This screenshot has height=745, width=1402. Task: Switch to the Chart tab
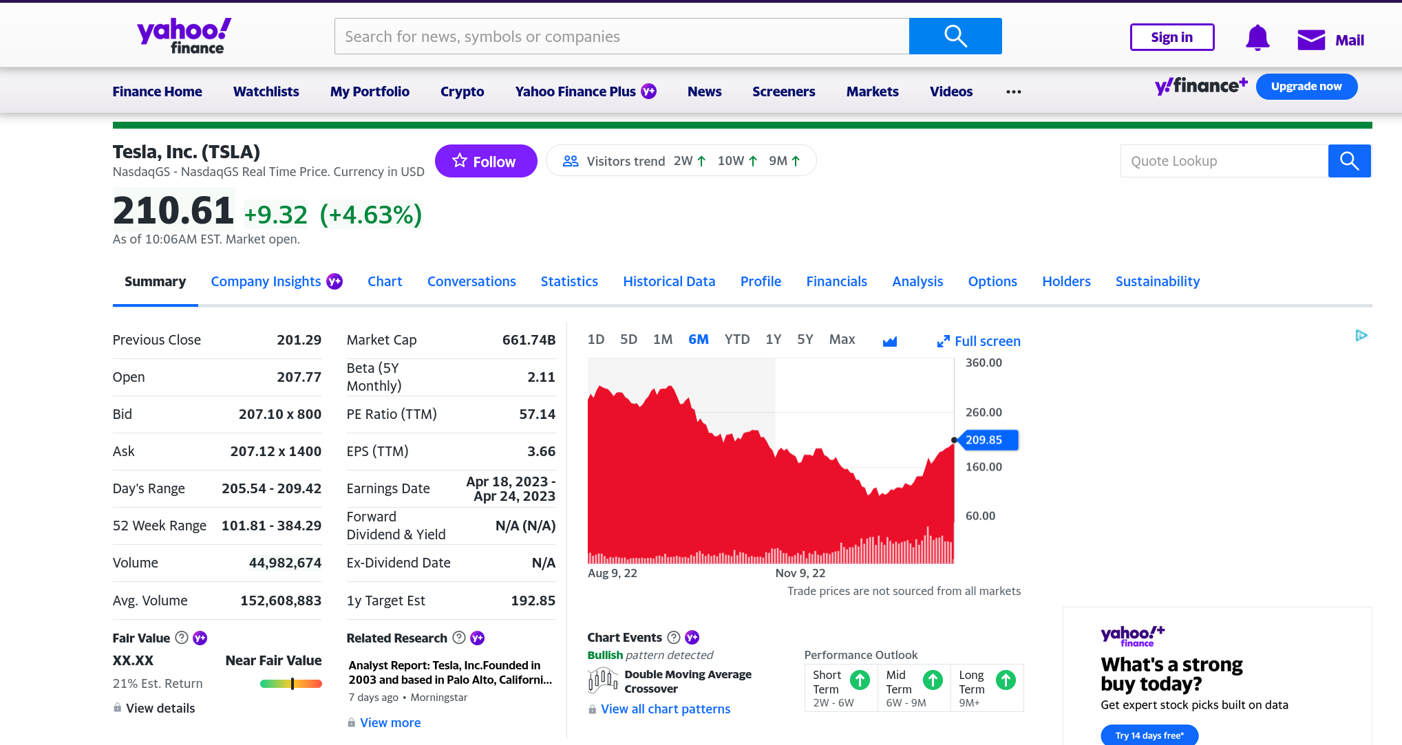tap(385, 281)
